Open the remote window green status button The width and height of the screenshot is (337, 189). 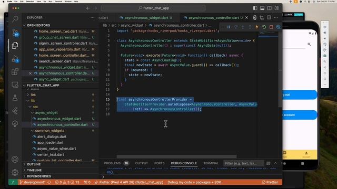[x=13, y=182]
